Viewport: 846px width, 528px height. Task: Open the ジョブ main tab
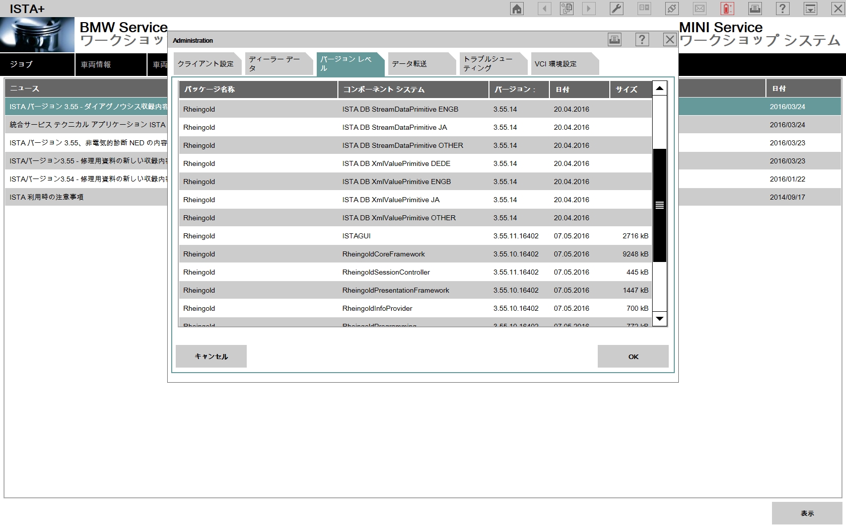[x=37, y=64]
